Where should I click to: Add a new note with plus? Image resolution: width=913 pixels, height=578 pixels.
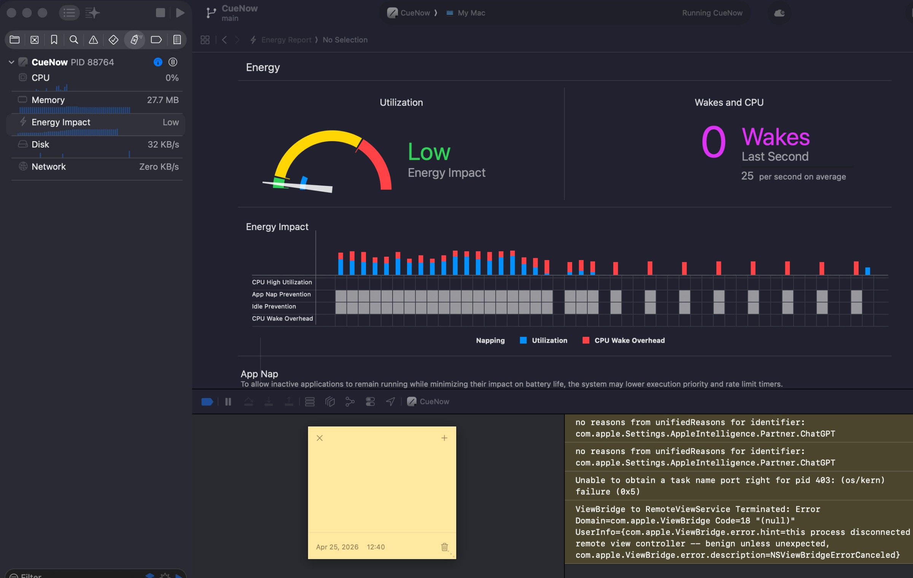click(444, 438)
